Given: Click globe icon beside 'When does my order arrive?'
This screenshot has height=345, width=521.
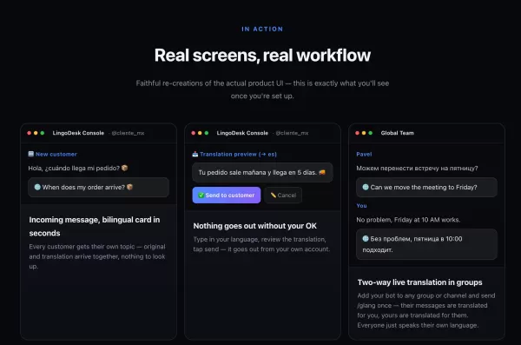Looking at the screenshot, I should 37,188.
